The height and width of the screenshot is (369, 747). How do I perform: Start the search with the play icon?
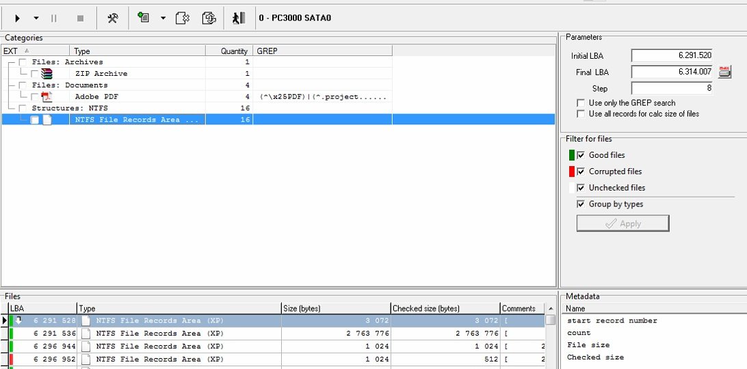tap(17, 18)
